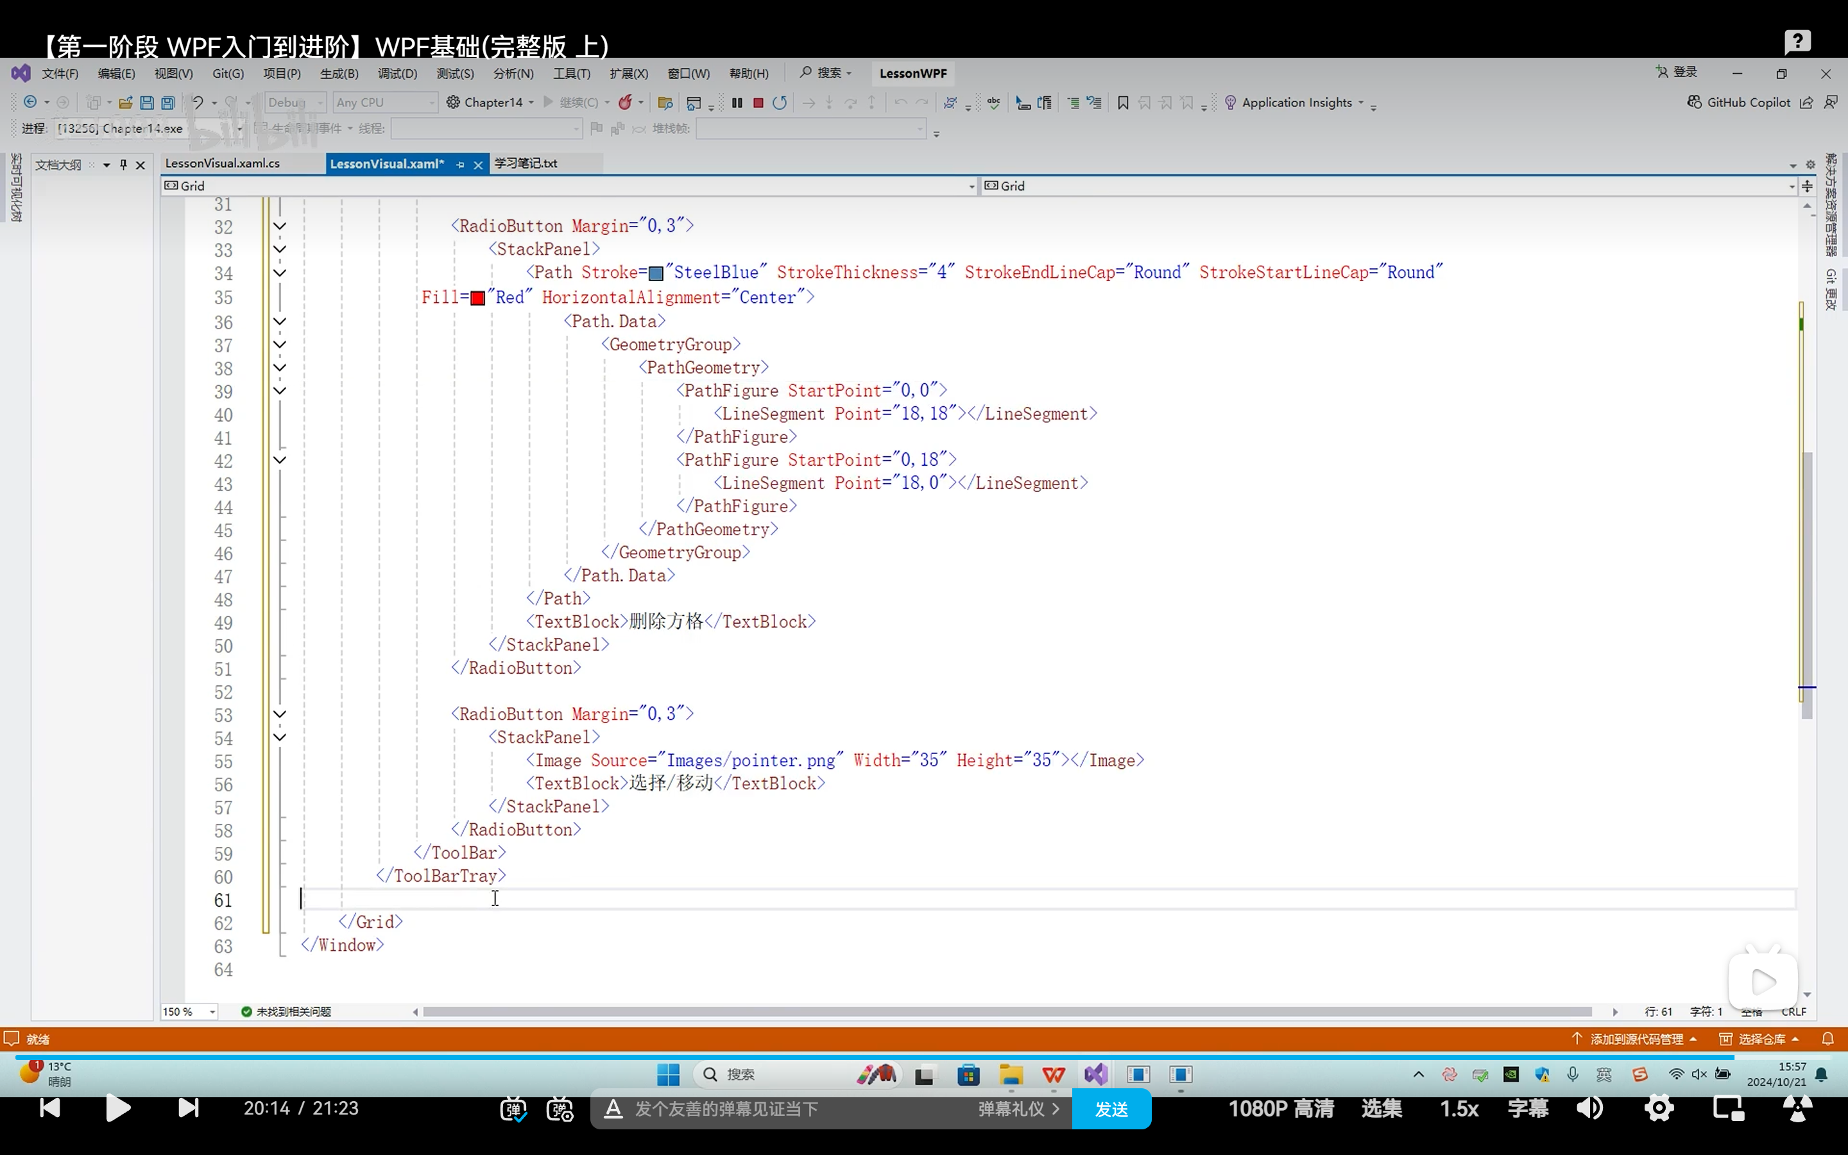Click the Undo arrow icon
This screenshot has width=1848, height=1155.
tap(197, 103)
